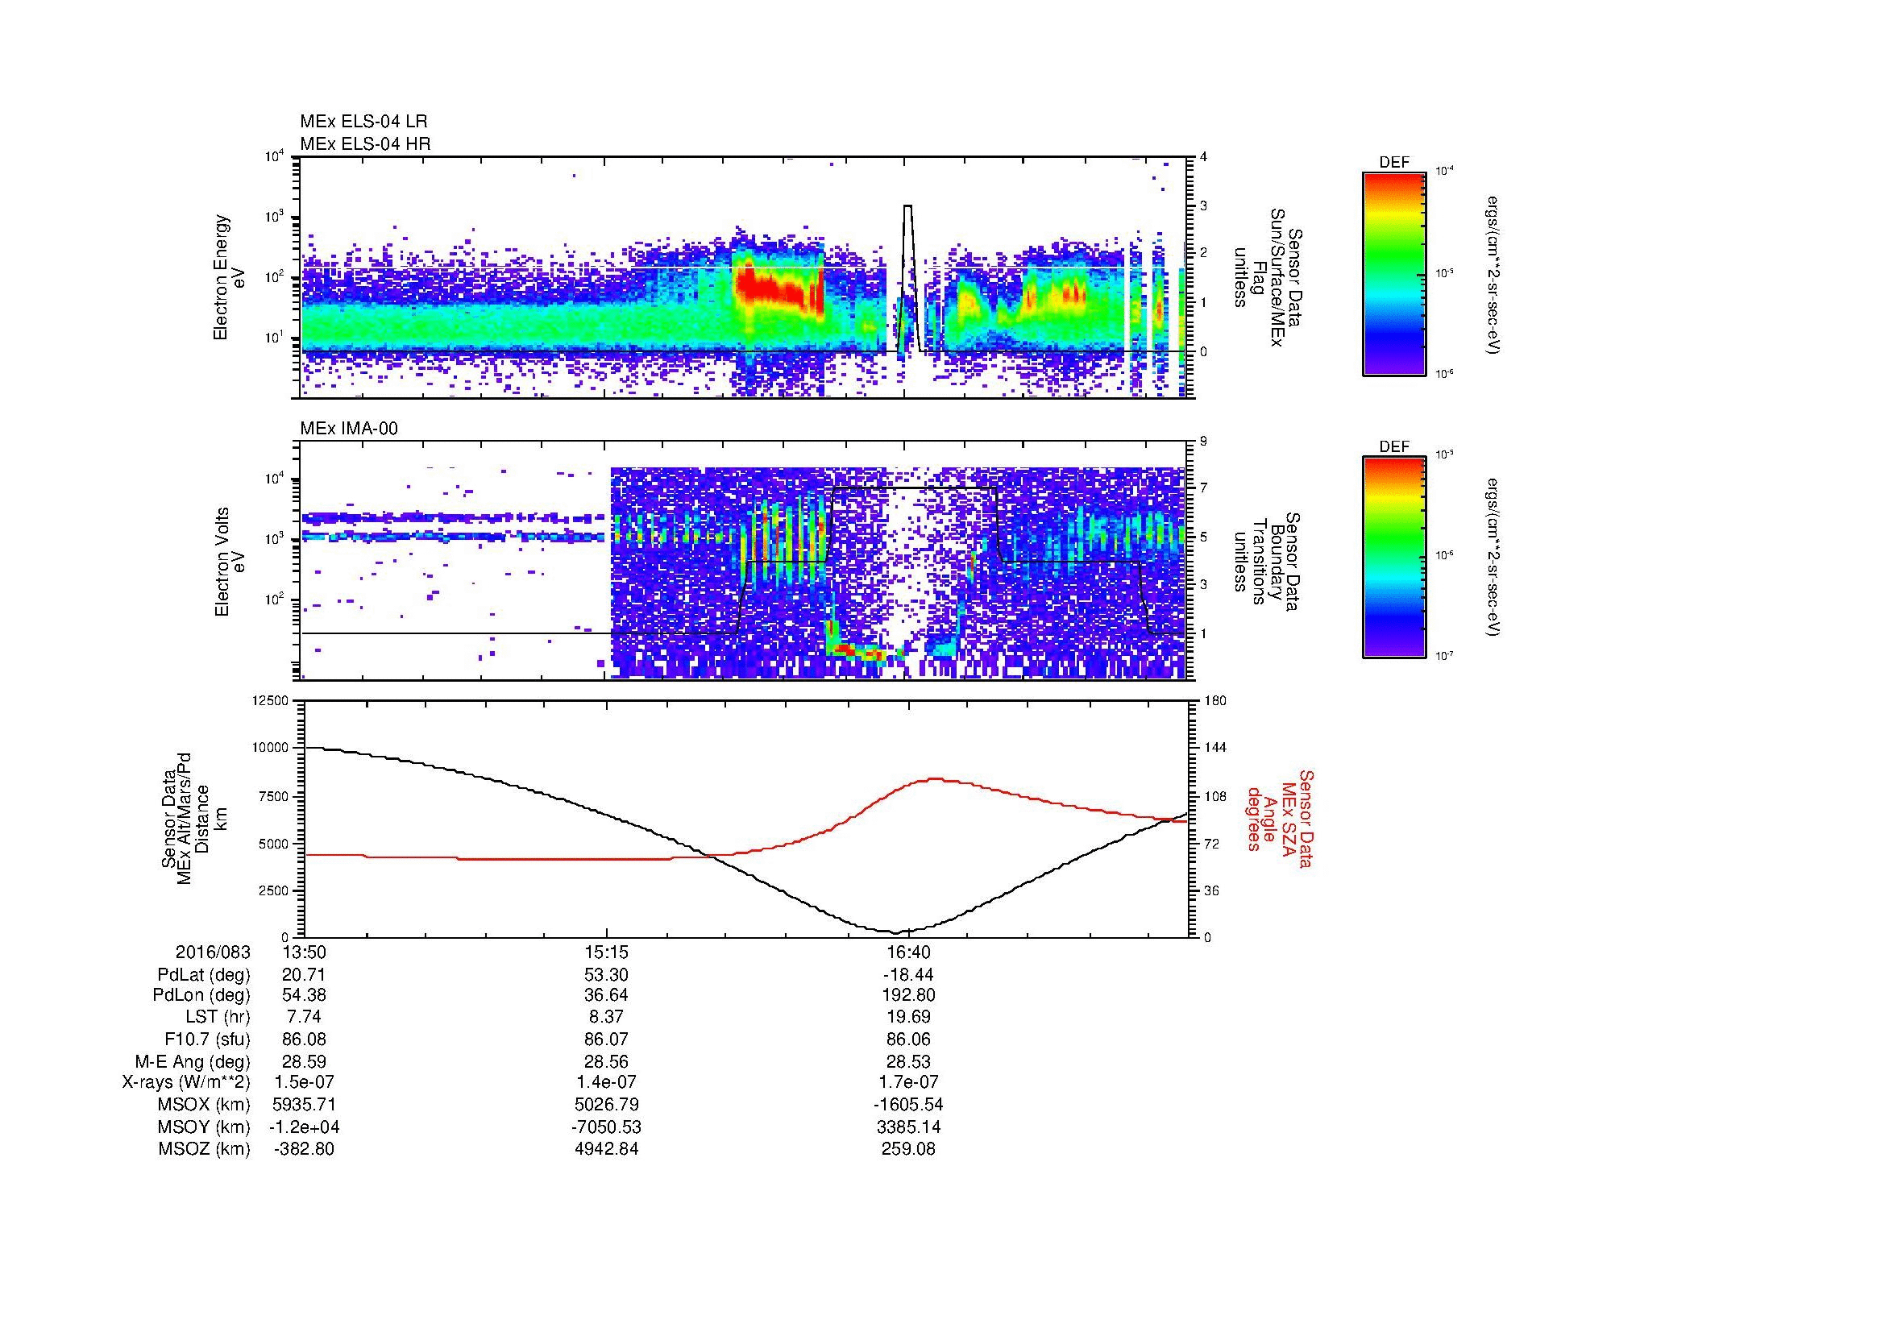Click the MSOX value 5935.71
This screenshot has width=1885, height=1332.
pyautogui.click(x=304, y=1105)
